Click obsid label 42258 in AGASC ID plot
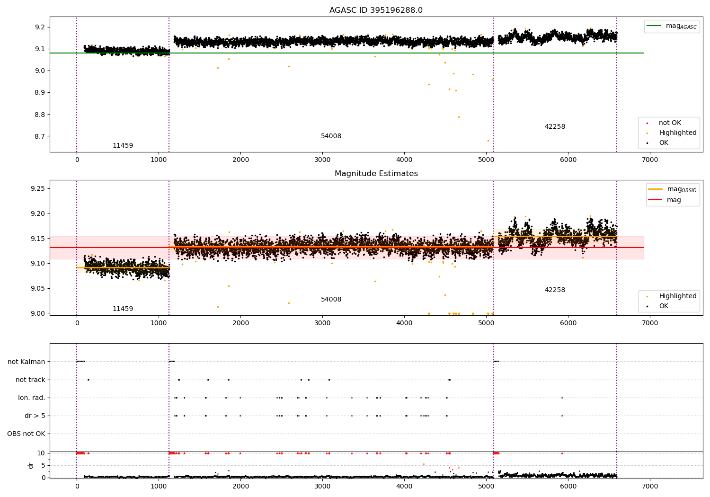 click(x=555, y=127)
